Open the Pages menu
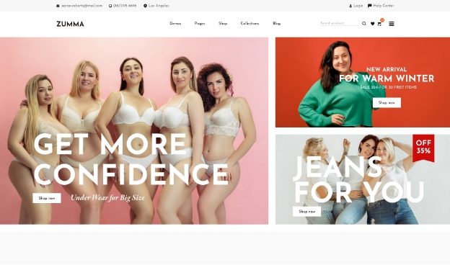The height and width of the screenshot is (265, 450). coord(200,24)
